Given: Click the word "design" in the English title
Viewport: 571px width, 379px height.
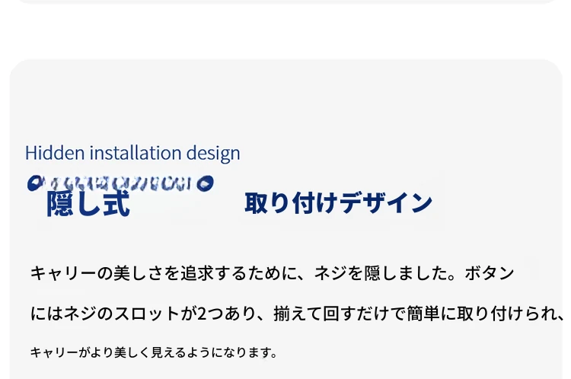Looking at the screenshot, I should pyautogui.click(x=213, y=153).
